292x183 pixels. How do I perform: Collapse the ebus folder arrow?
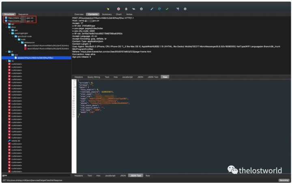coord(6,27)
